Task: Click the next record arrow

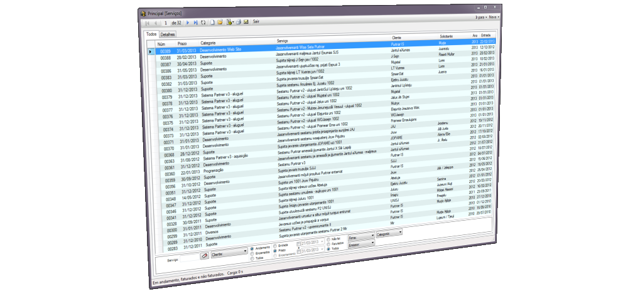Action: pyautogui.click(x=187, y=23)
